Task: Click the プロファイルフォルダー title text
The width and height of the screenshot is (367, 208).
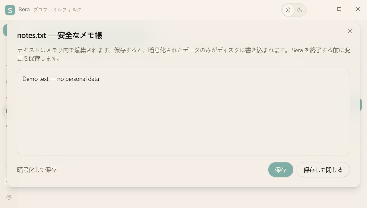Action: tap(60, 10)
